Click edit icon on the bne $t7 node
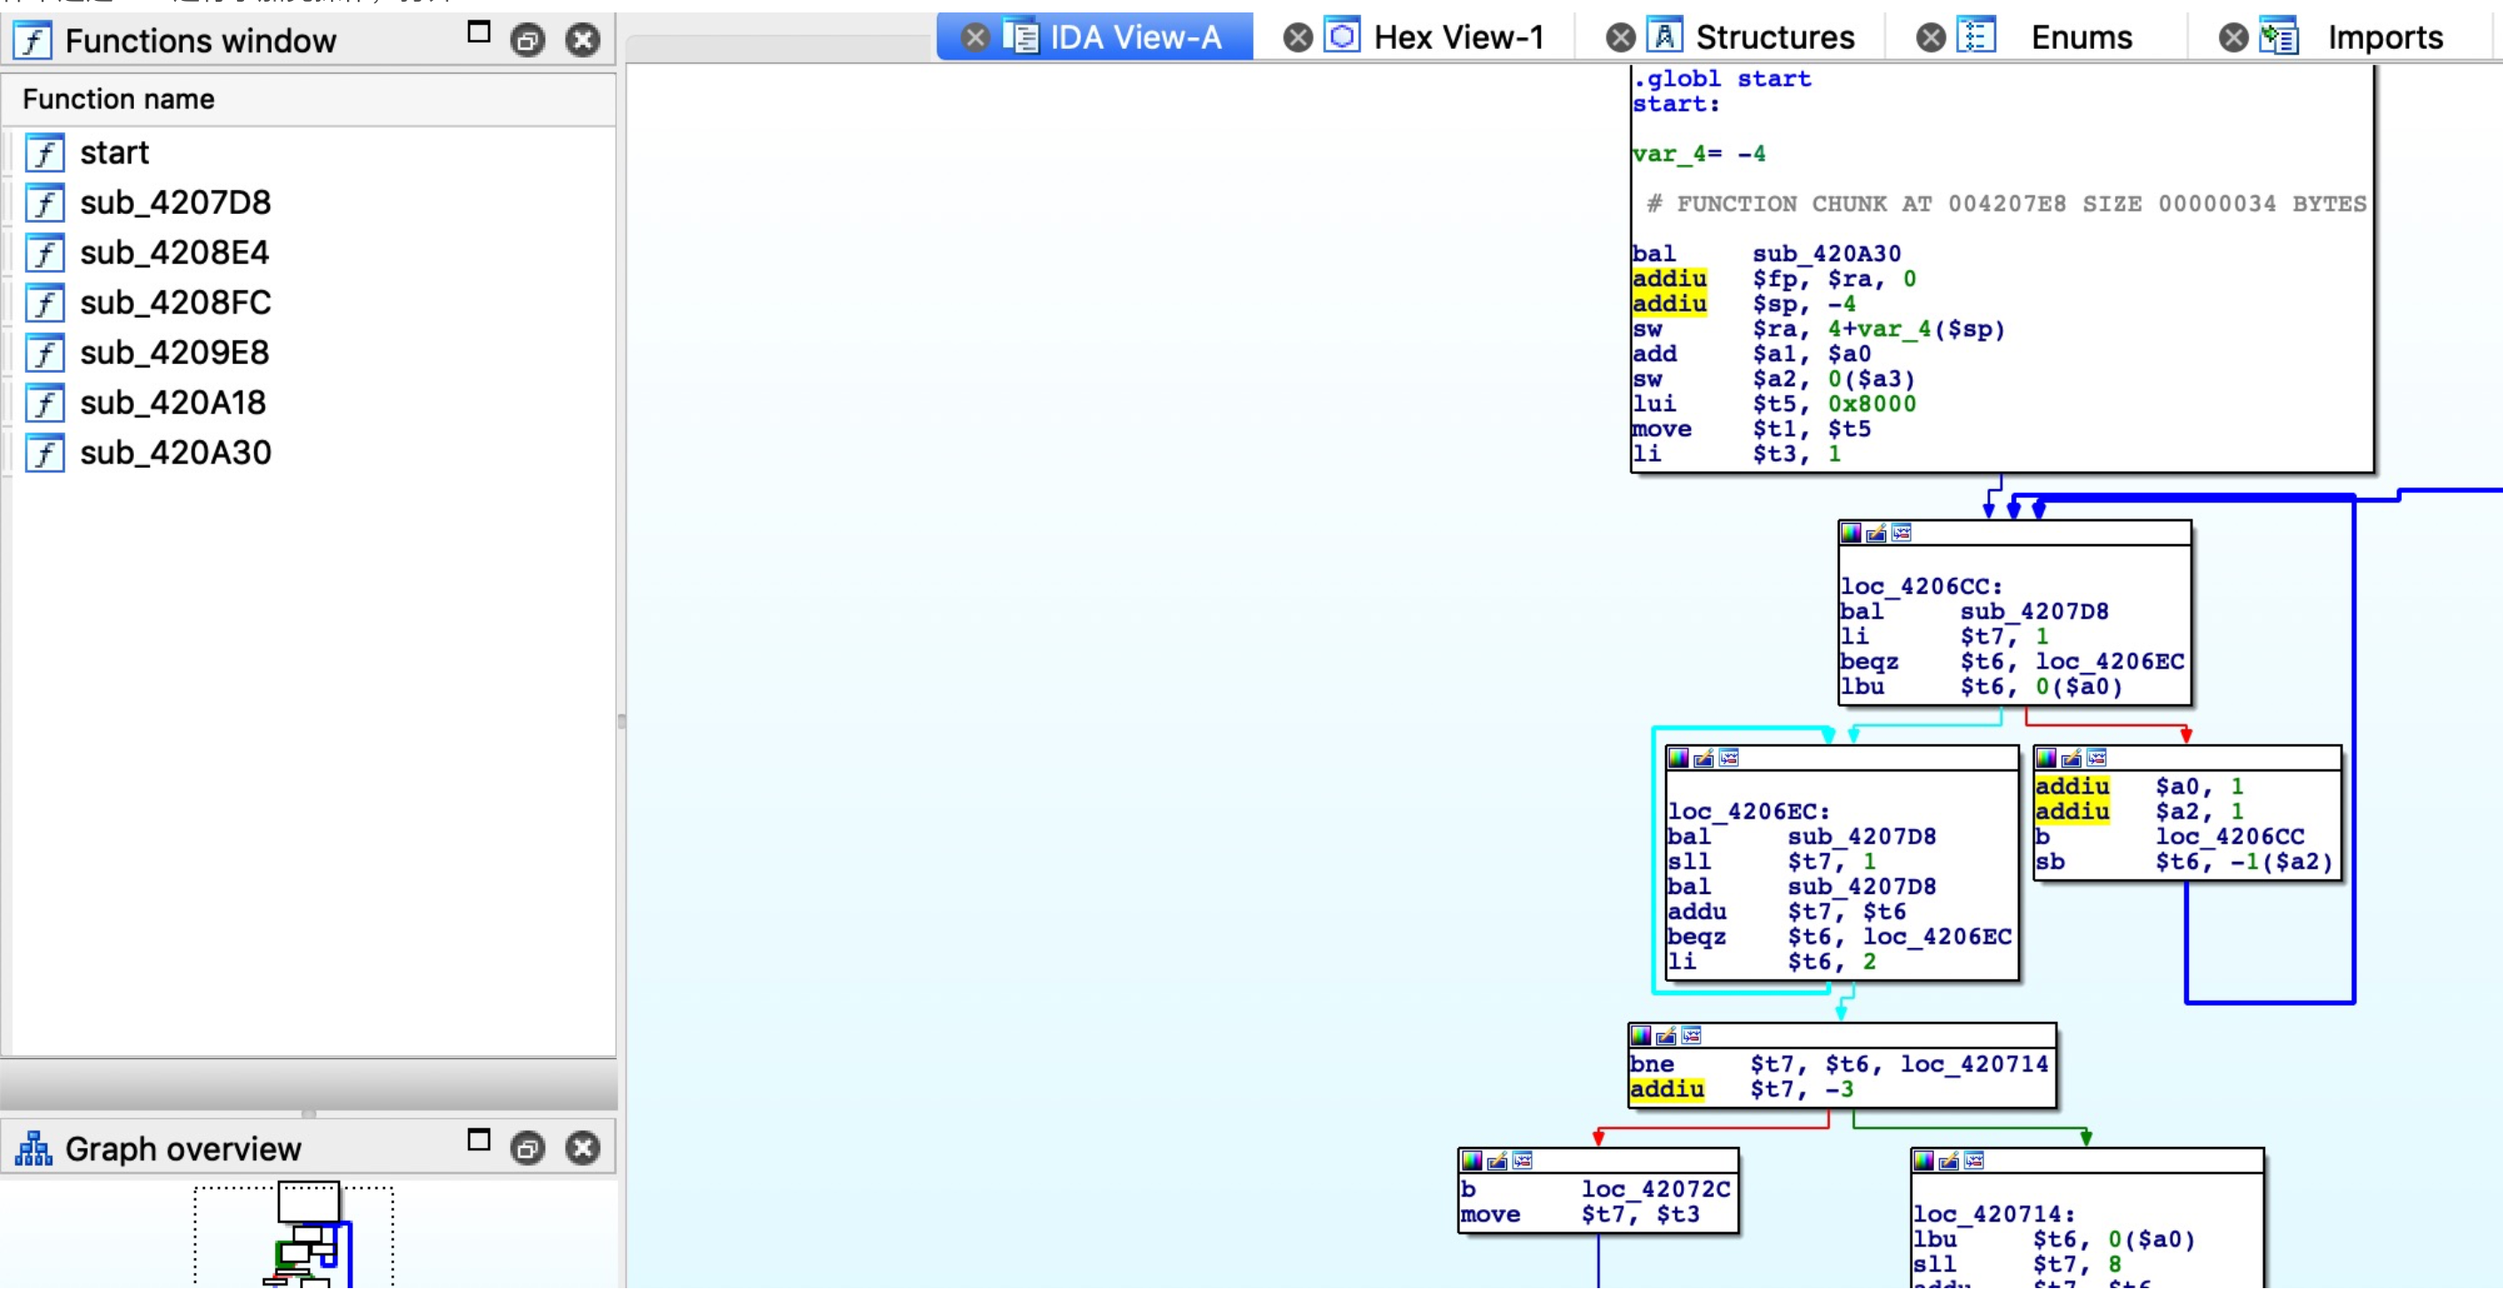Screen dimensions: 2503x1289 pos(1666,1035)
